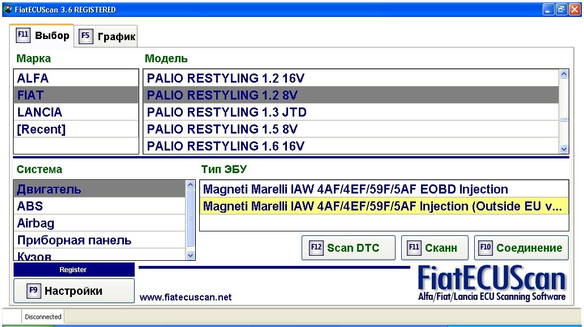Screen dimensions: 584x327
Task: Select PALIO RESTYLING 1.6 16V model
Action: (351, 145)
